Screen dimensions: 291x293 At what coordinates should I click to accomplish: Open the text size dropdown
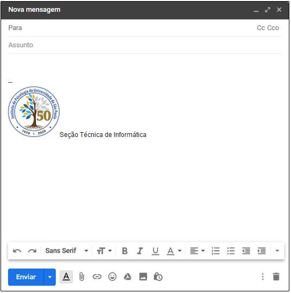point(104,251)
